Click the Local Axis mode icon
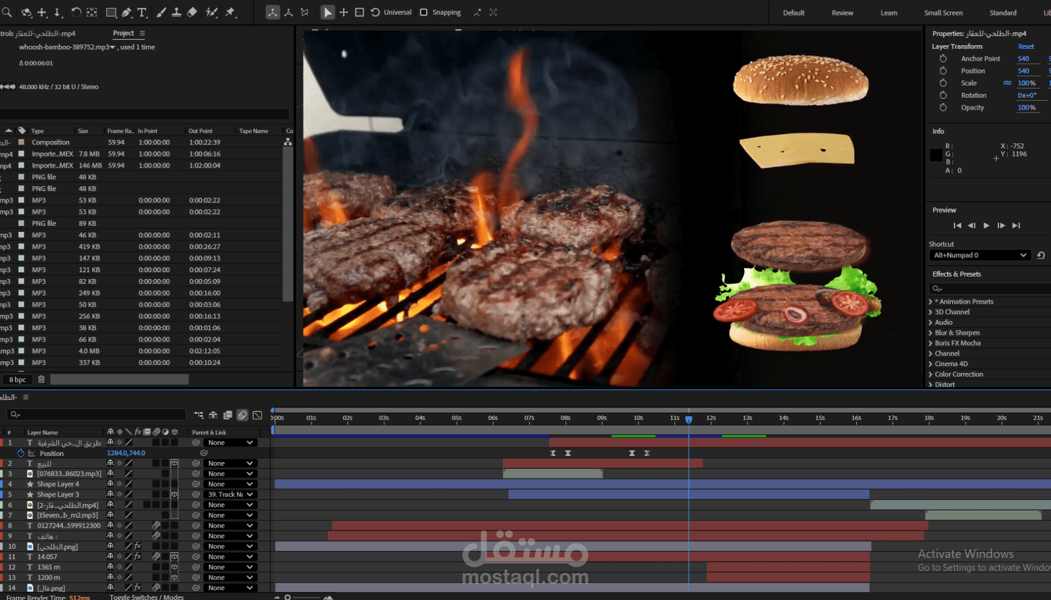The width and height of the screenshot is (1051, 600). pyautogui.click(x=273, y=12)
